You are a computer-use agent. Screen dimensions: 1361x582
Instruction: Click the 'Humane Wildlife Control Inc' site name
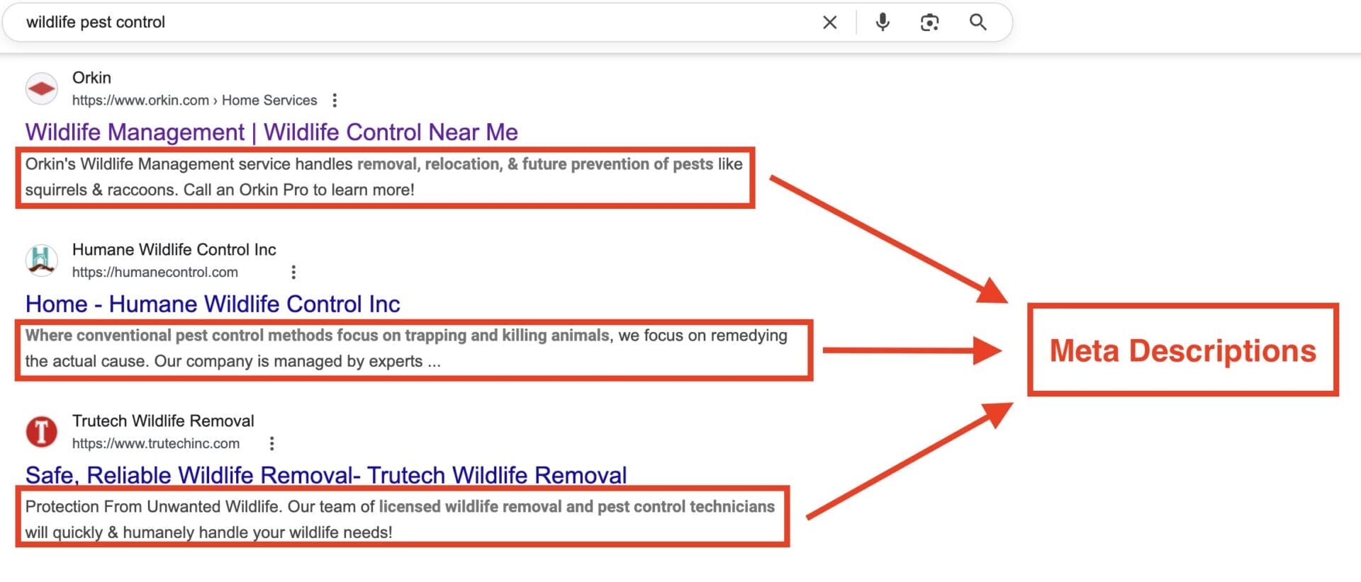click(174, 249)
